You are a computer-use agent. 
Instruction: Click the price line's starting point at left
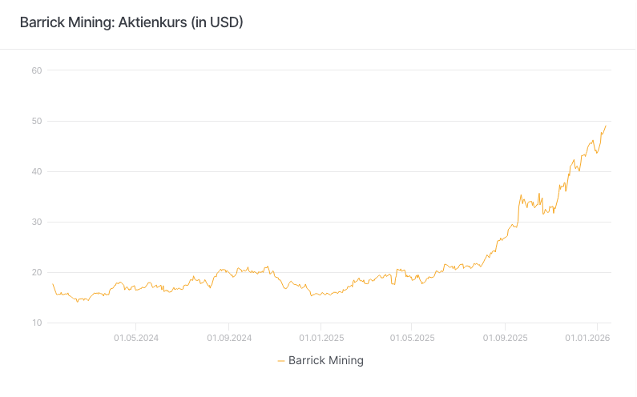[53, 283]
